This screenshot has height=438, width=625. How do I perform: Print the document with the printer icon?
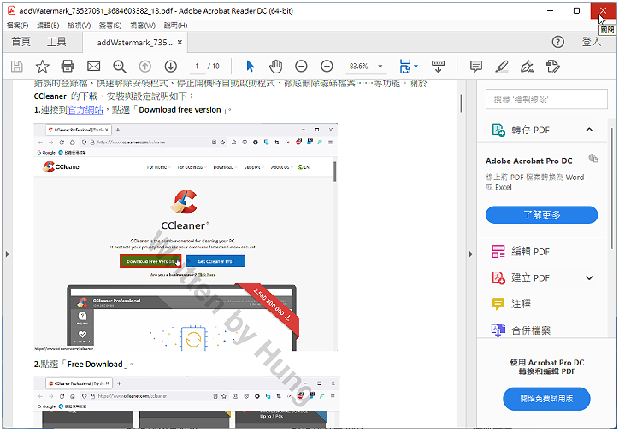pos(68,66)
